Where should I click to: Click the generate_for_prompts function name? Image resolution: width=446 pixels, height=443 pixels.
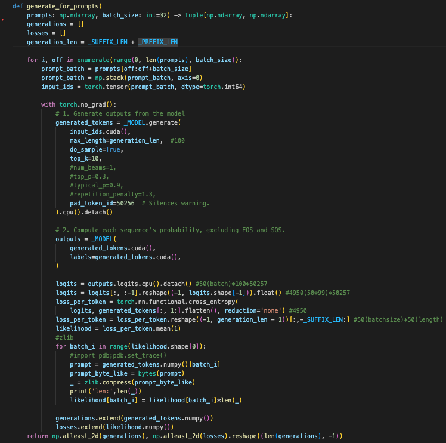click(62, 6)
